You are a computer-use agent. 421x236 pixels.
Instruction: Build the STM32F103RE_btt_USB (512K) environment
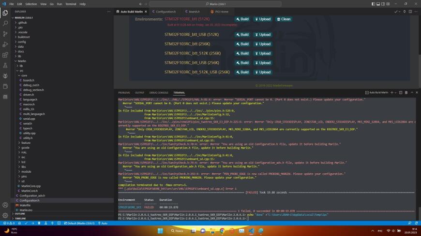pos(242,35)
